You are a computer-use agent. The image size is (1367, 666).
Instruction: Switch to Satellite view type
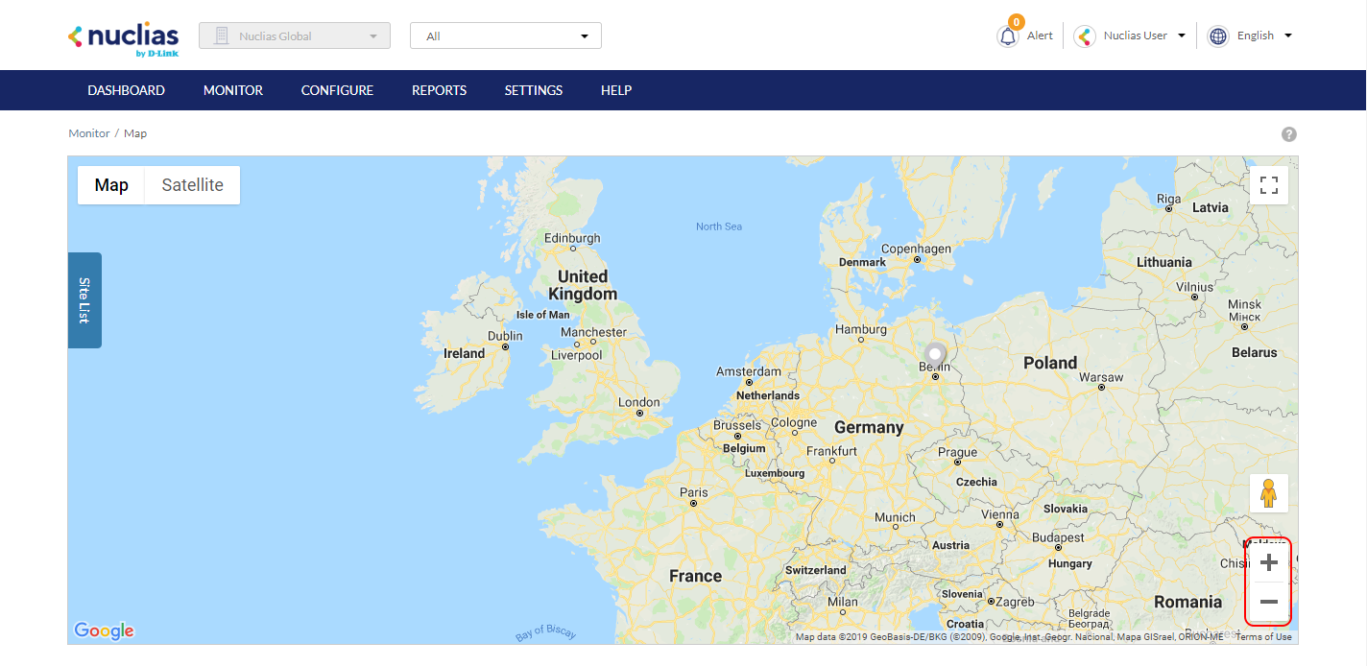click(x=192, y=185)
